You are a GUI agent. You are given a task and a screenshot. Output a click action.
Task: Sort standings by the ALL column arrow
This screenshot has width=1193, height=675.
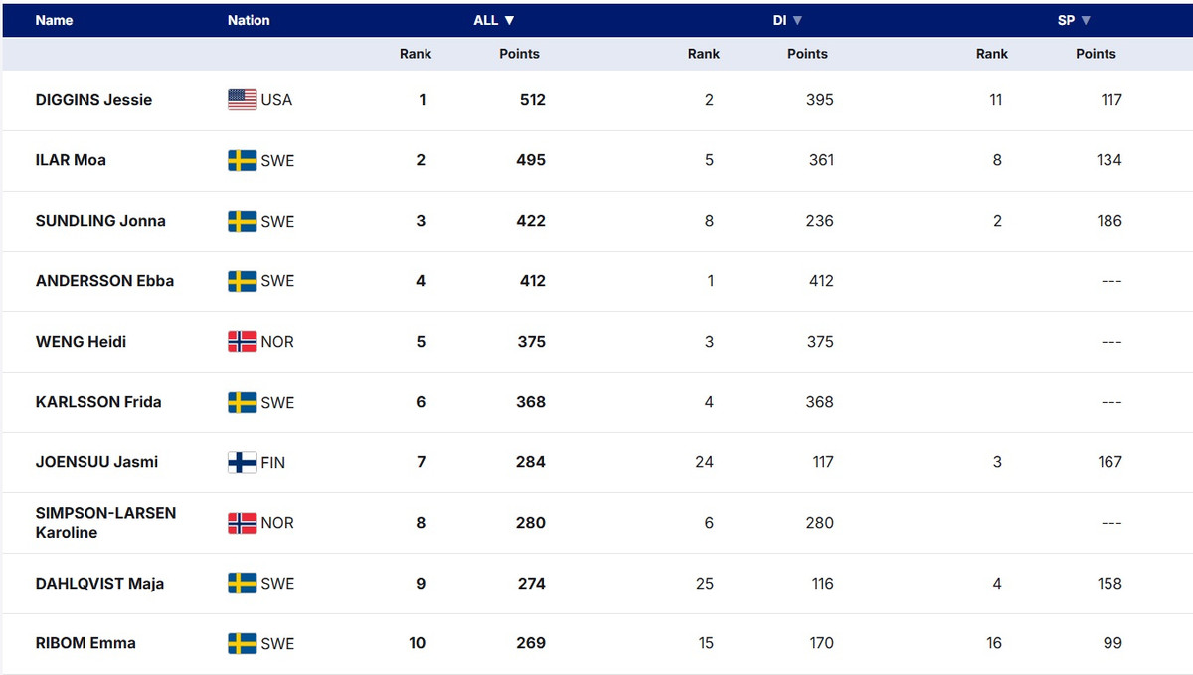click(509, 20)
